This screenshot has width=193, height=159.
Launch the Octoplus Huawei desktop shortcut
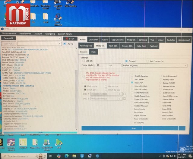[x=11, y=145]
